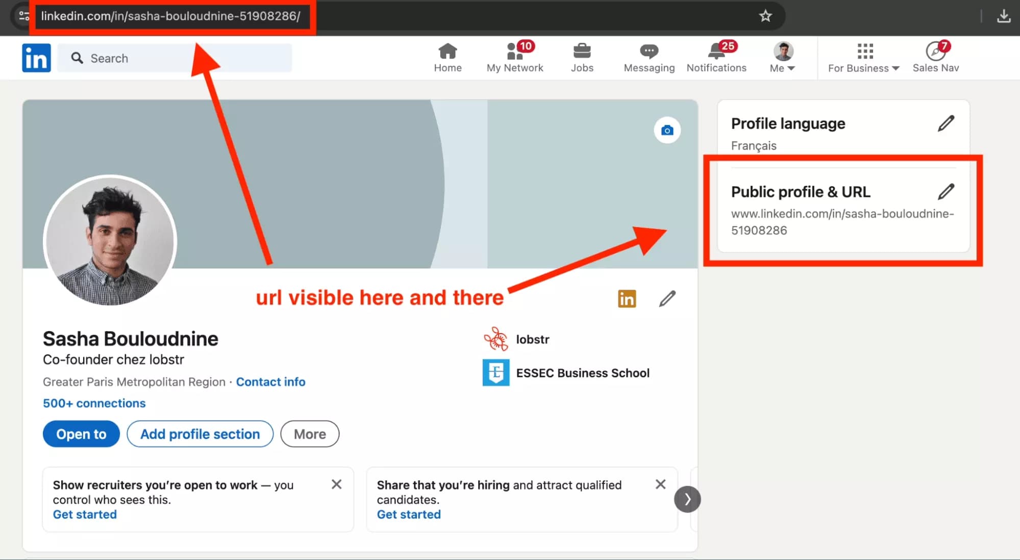The height and width of the screenshot is (560, 1020).
Task: Click the LinkedIn logo
Action: 36,58
